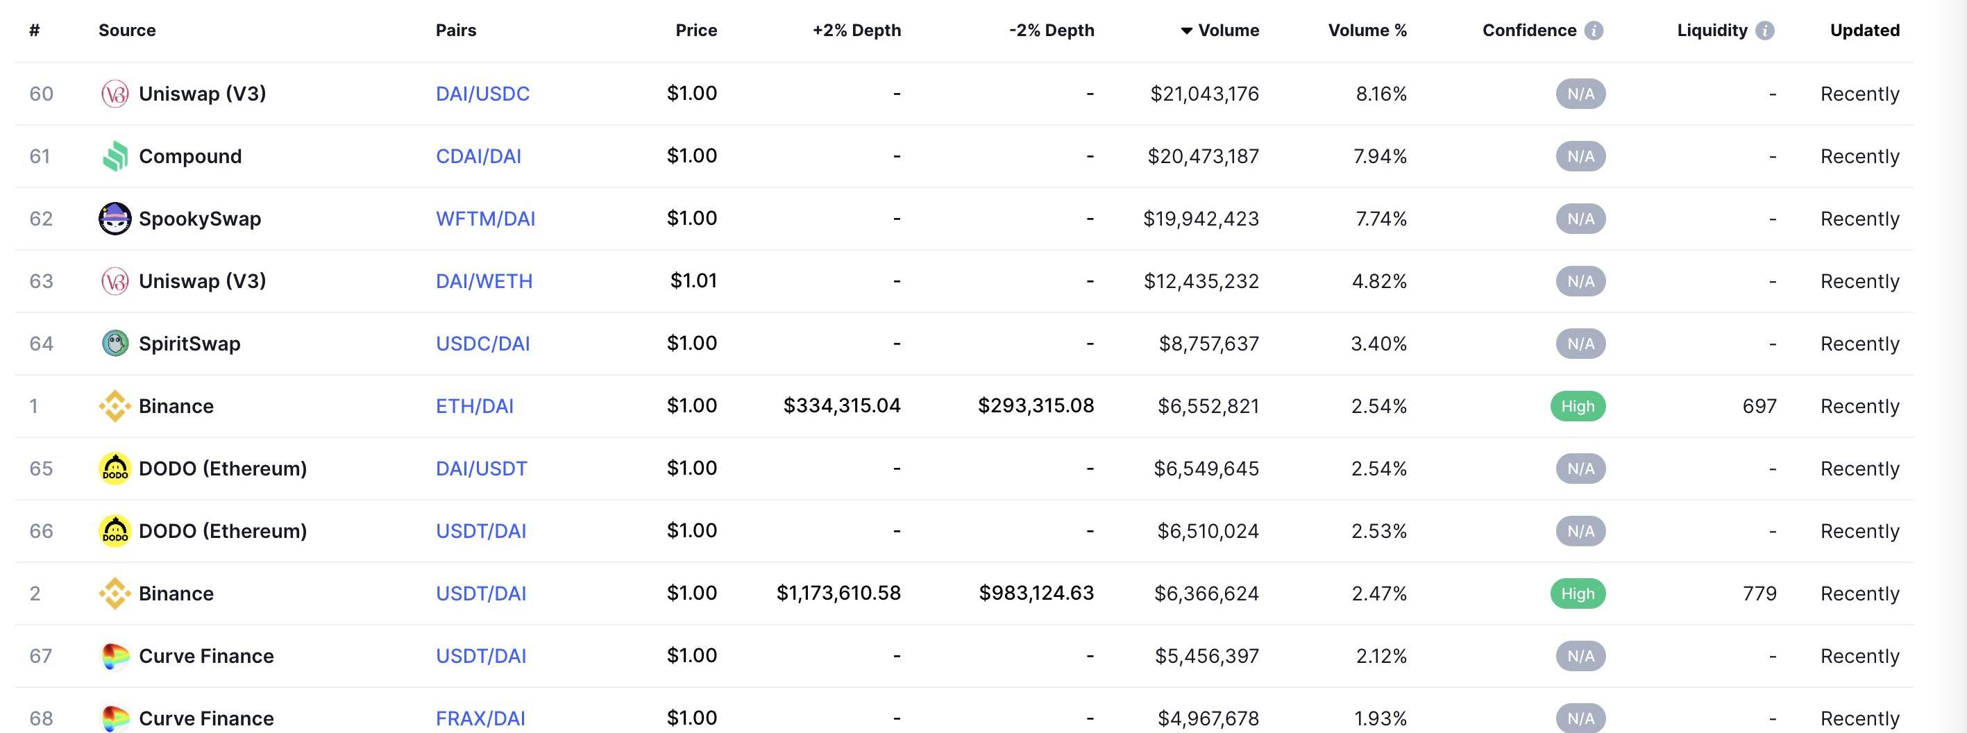Sort table by Volume % header

point(1367,31)
